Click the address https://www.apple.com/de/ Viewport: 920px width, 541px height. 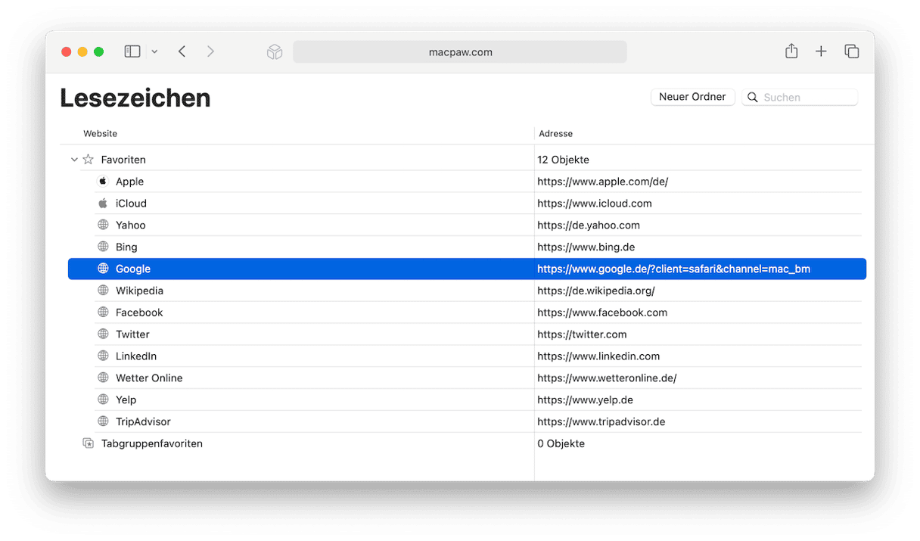(602, 182)
